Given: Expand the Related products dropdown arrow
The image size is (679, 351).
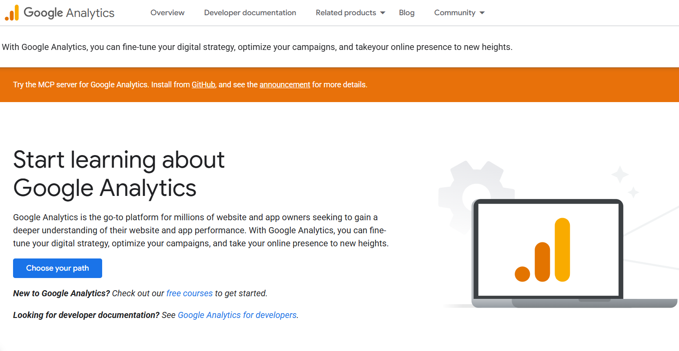Looking at the screenshot, I should (383, 13).
